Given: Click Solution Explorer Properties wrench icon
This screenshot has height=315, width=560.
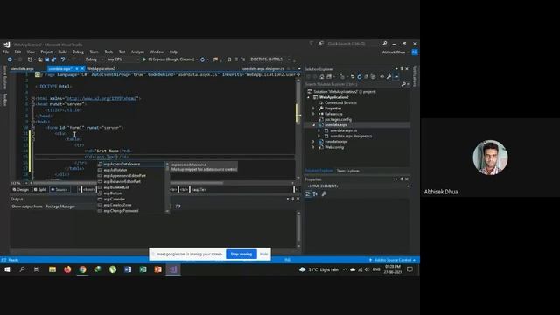Looking at the screenshot, I should [x=388, y=76].
